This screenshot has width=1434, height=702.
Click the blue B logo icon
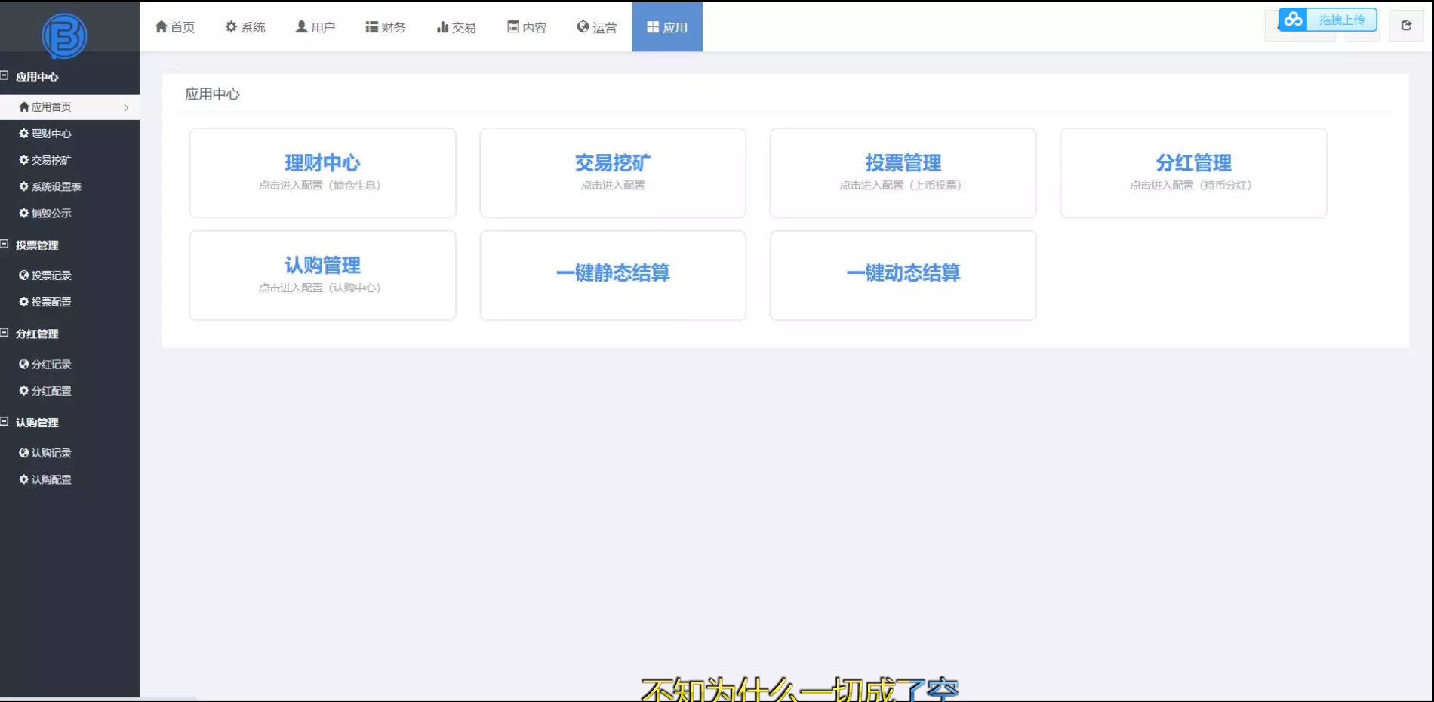(x=64, y=35)
